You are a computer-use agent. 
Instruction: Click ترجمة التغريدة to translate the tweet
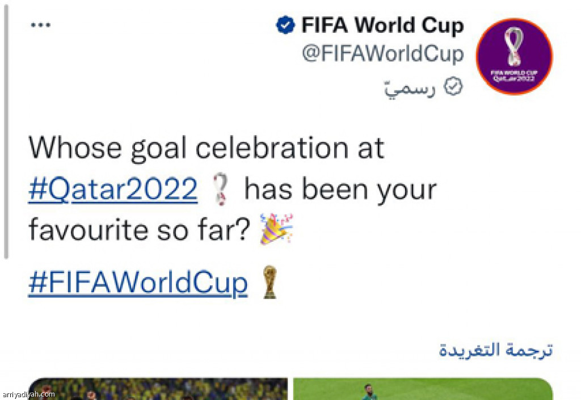(x=495, y=350)
